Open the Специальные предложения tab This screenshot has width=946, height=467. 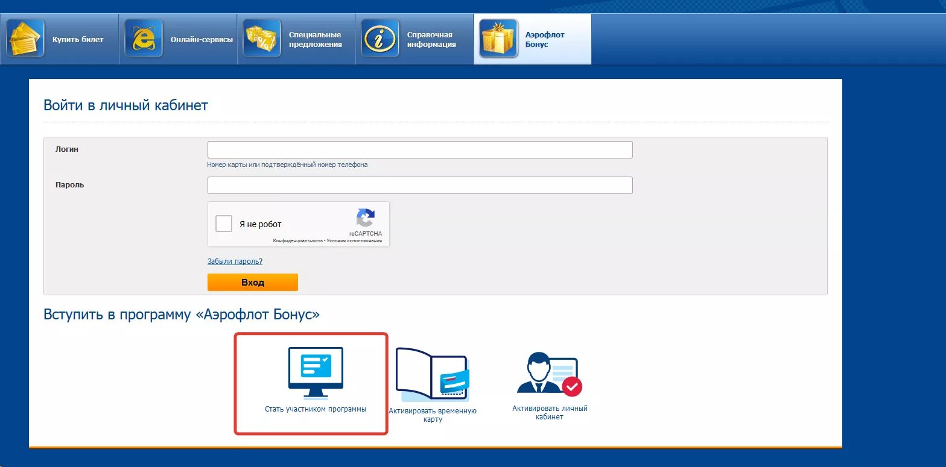pos(296,39)
